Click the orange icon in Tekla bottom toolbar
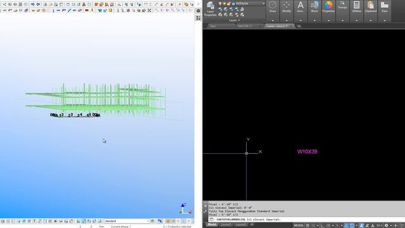This screenshot has width=405, height=228. (x=168, y=221)
